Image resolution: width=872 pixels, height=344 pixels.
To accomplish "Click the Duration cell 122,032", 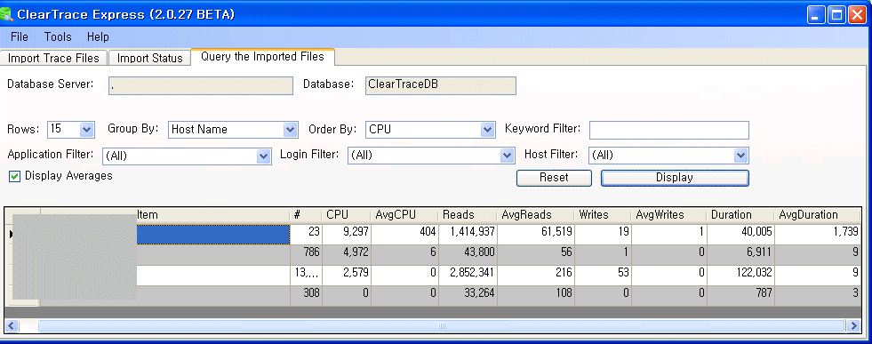I will (740, 275).
